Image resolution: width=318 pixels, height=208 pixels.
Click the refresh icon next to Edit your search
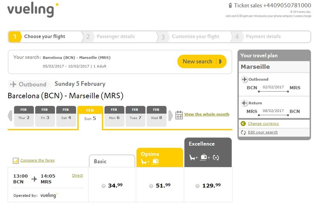click(243, 132)
